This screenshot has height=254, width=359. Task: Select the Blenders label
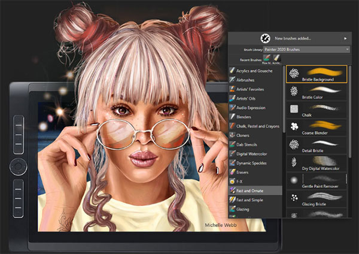(x=244, y=117)
